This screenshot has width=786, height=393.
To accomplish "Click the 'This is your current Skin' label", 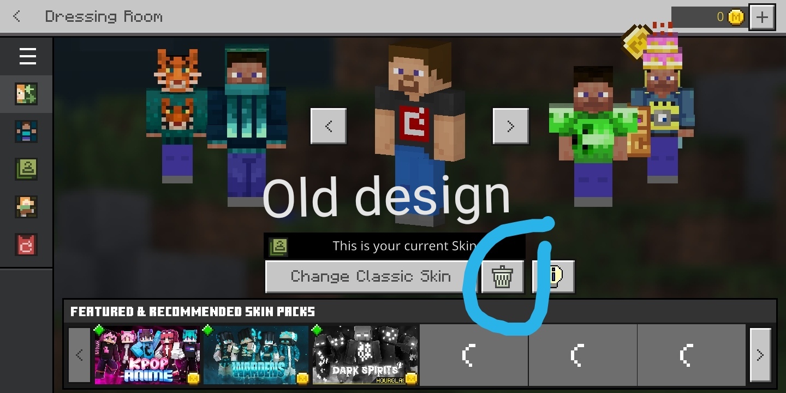I will tap(404, 246).
